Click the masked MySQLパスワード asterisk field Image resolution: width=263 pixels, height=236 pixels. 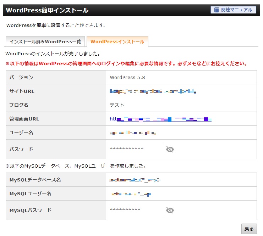(125, 209)
